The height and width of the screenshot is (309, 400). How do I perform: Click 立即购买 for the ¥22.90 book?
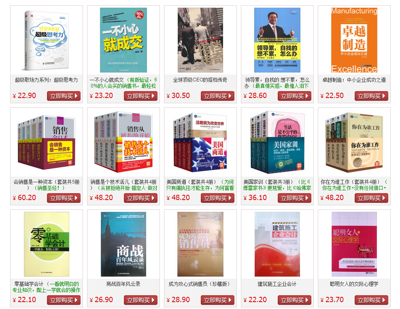[x=64, y=96]
